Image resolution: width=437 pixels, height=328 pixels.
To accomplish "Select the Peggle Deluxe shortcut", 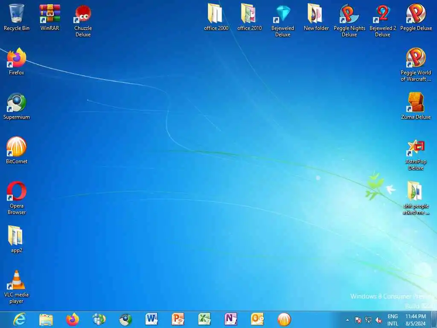I will pos(416,17).
